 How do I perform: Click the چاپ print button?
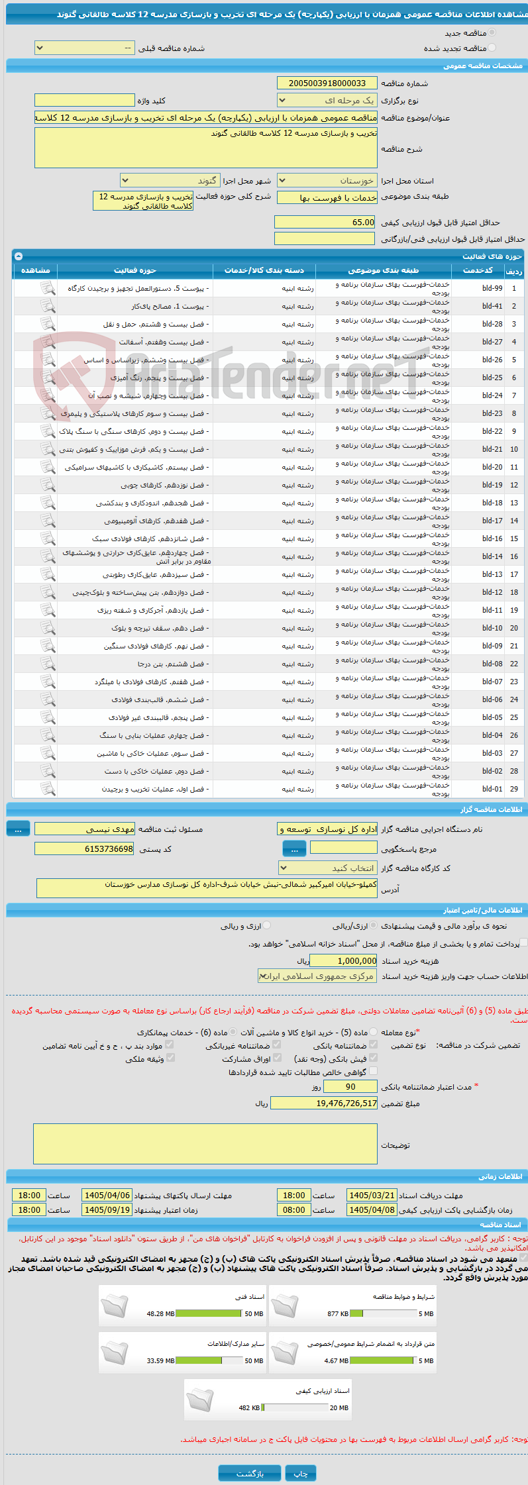point(301,1472)
